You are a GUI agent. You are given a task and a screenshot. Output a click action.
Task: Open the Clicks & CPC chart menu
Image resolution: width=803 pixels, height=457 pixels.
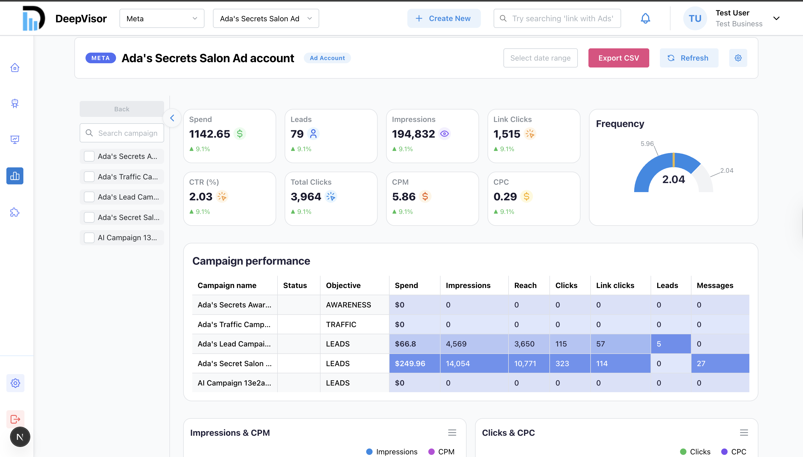click(744, 433)
